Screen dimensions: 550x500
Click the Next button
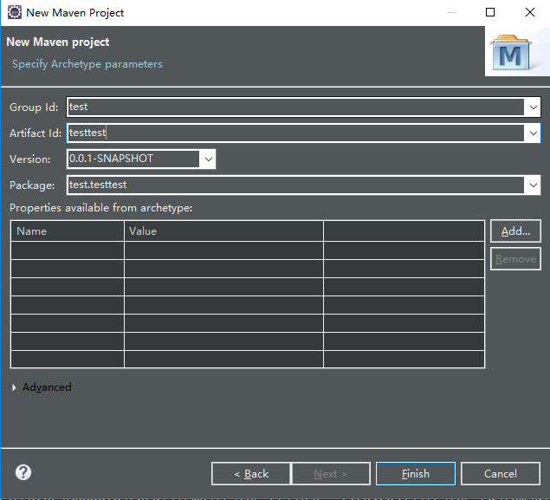pos(331,474)
